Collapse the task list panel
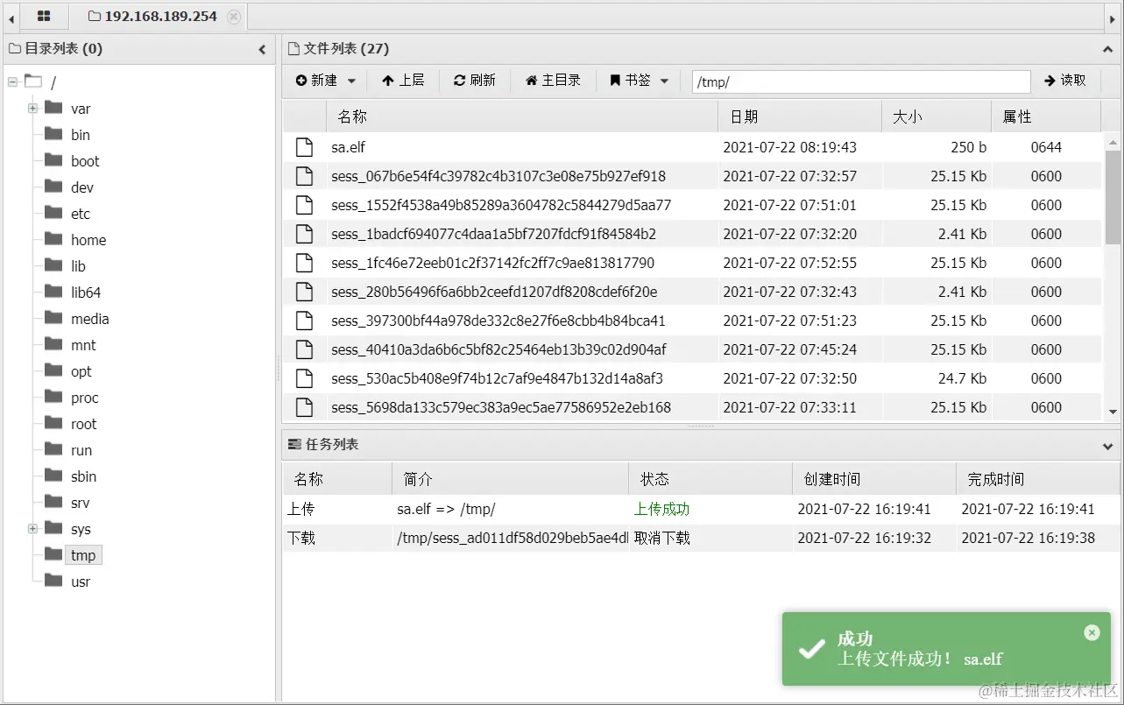Viewport: 1124px width, 705px height. [1108, 446]
